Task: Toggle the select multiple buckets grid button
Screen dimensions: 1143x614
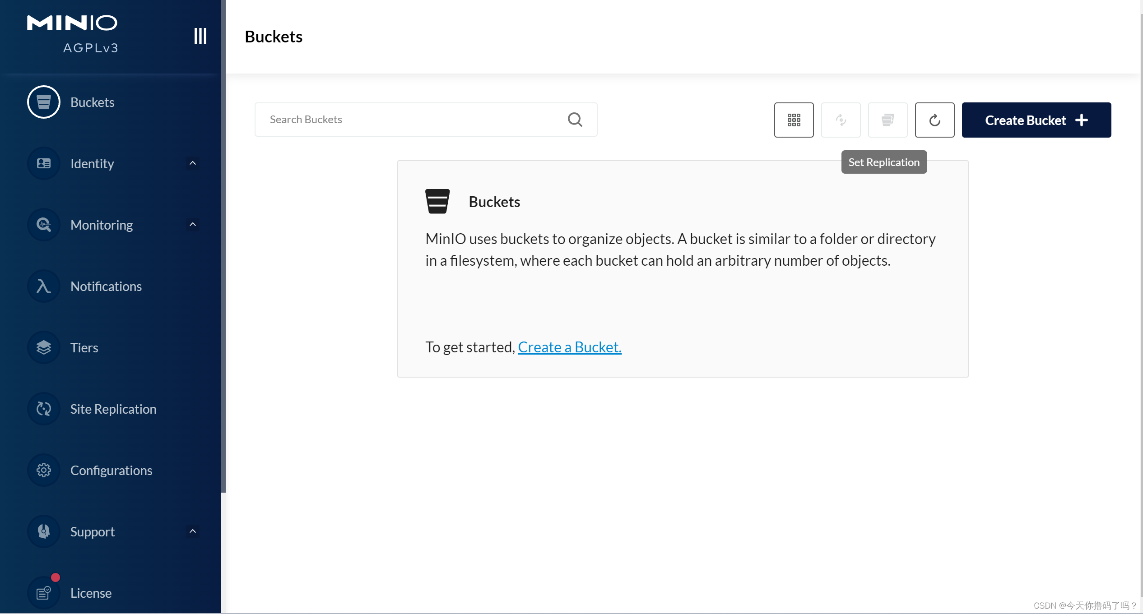Action: click(x=794, y=120)
